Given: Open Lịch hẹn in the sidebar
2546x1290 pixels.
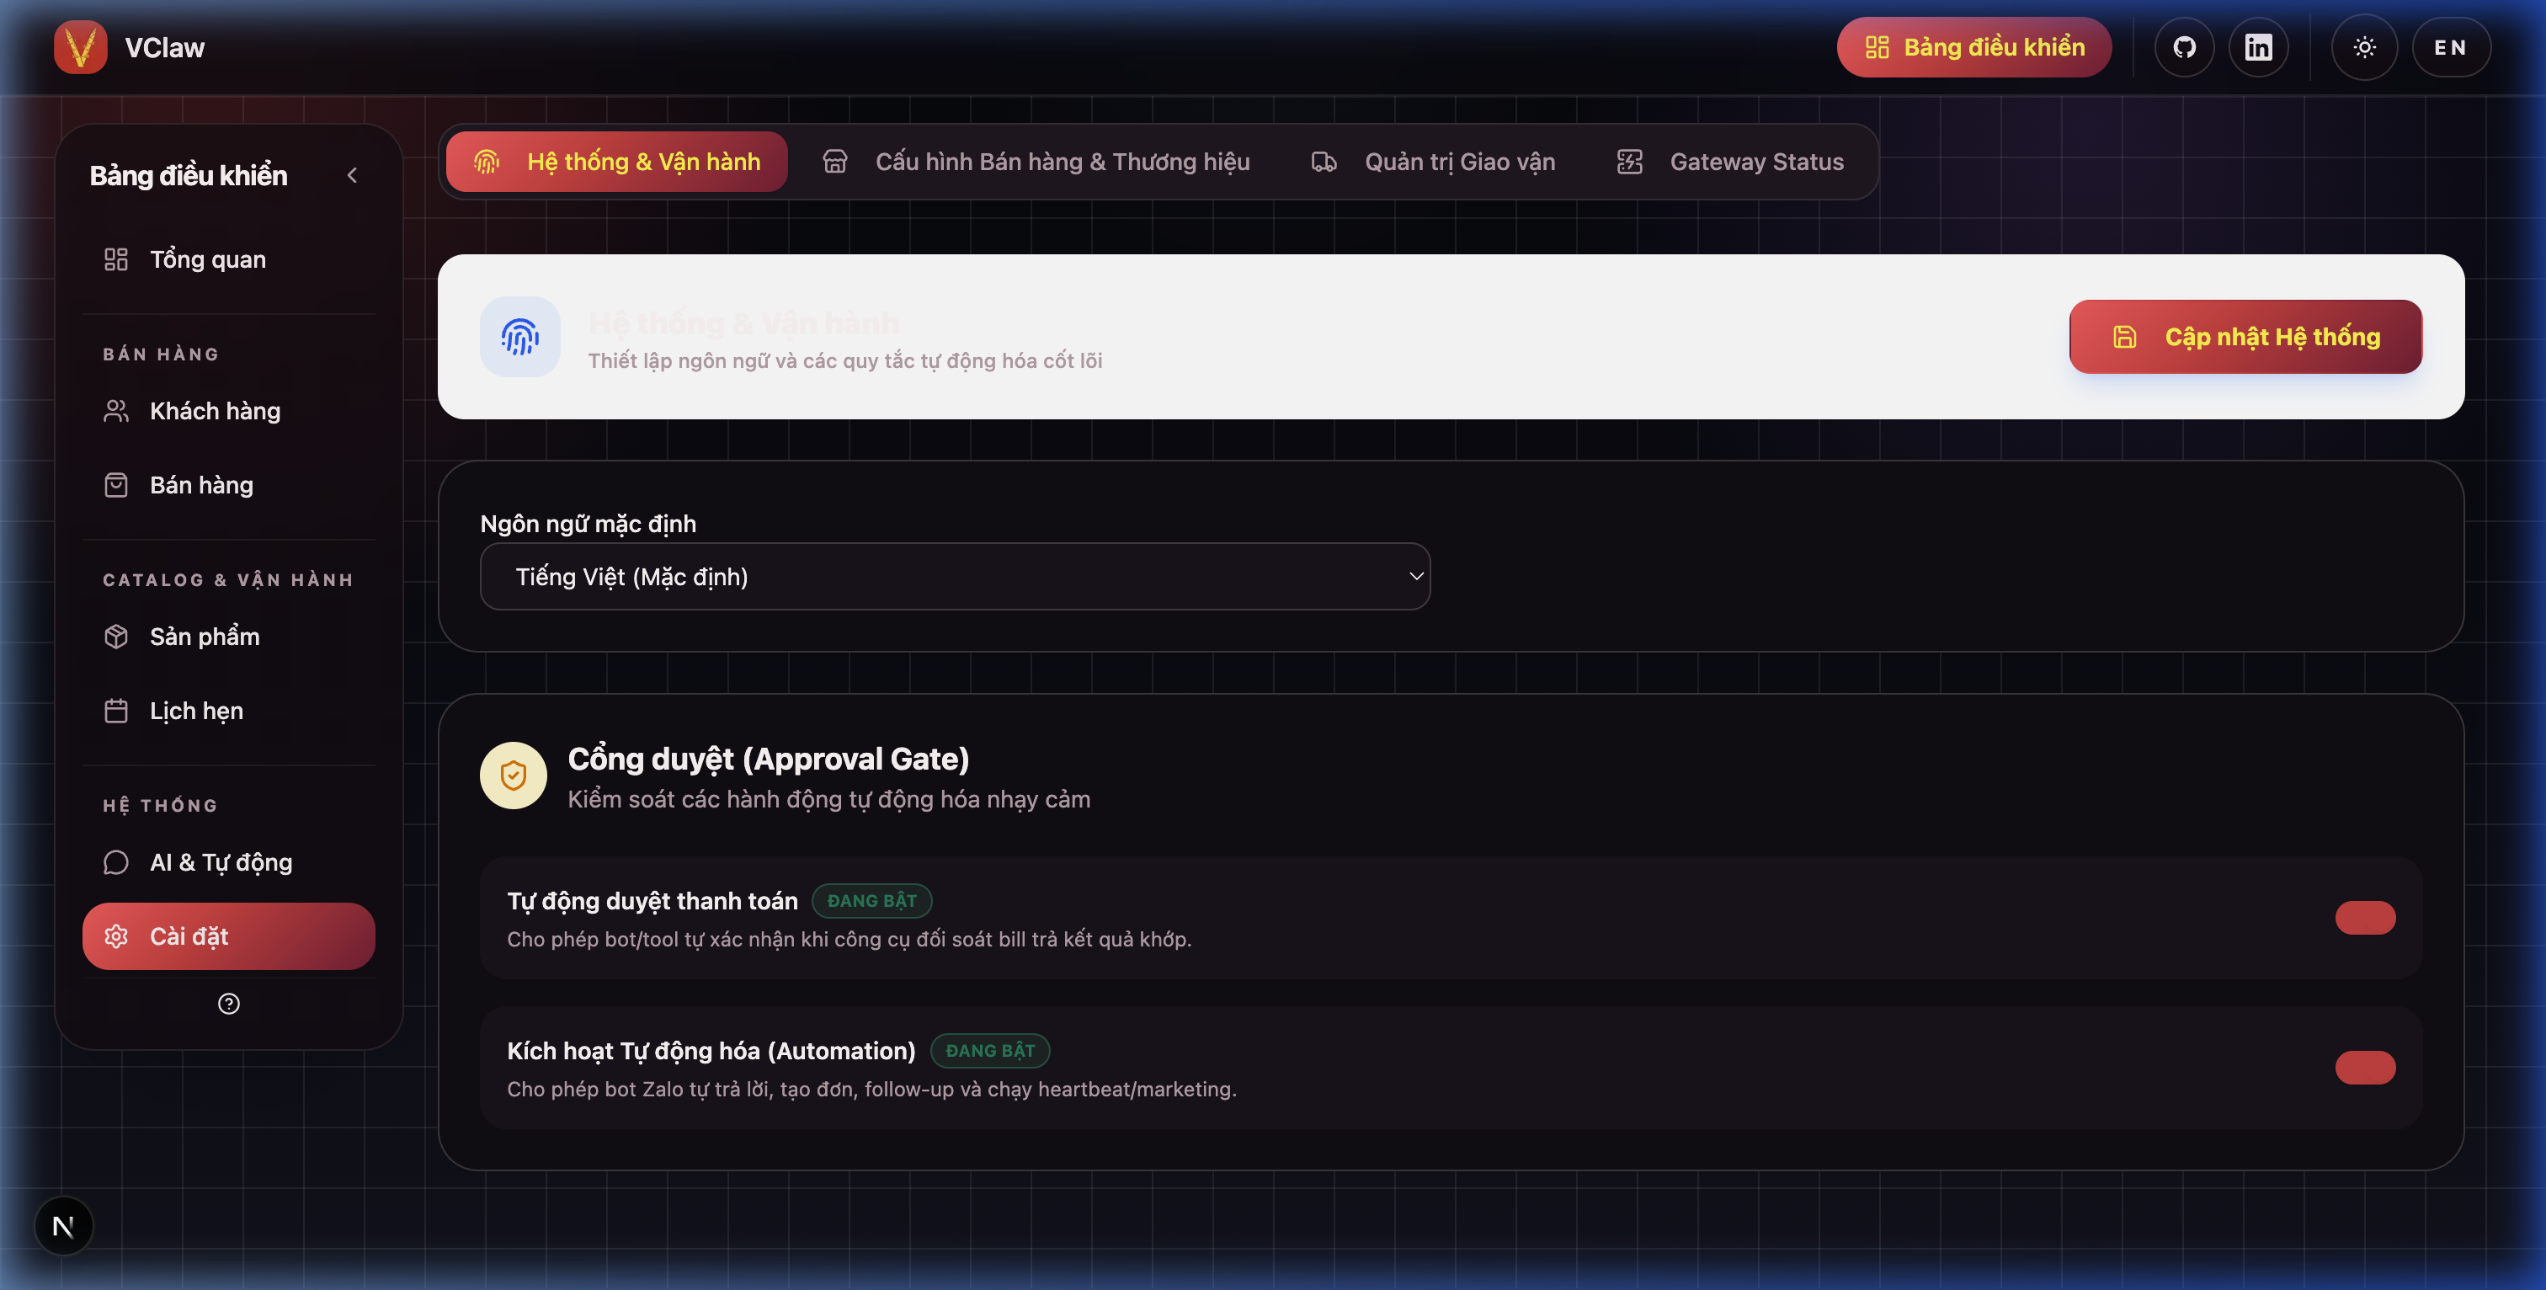Looking at the screenshot, I should click(228, 711).
